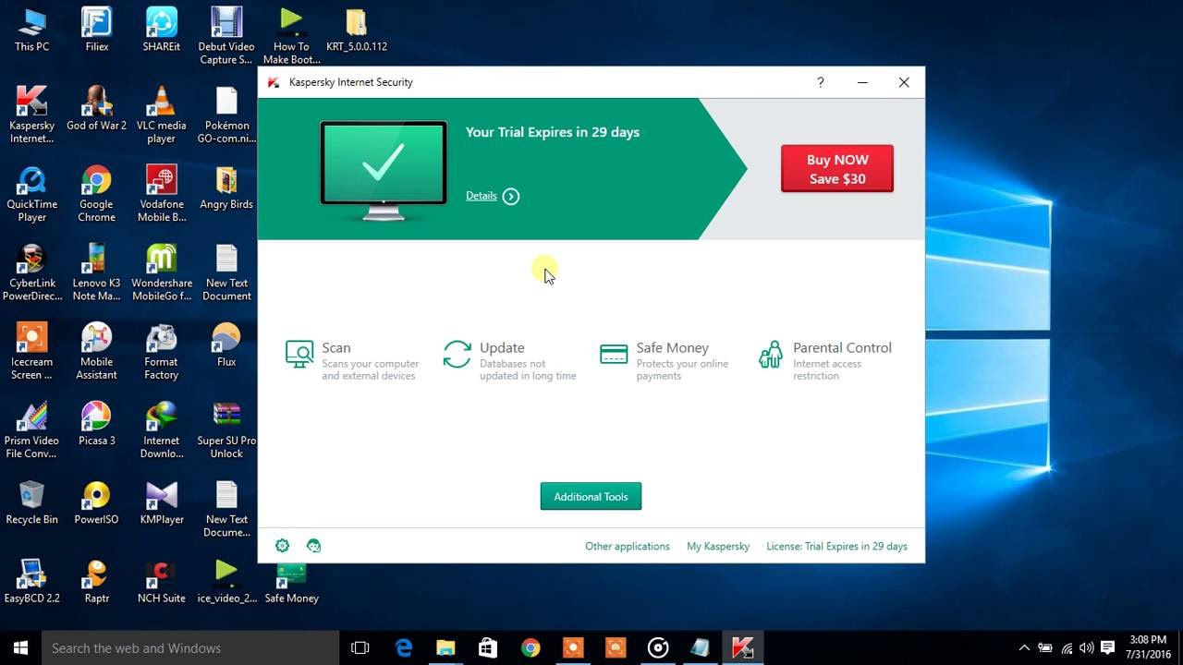Select God of War 2 desktop icon
1183x665 pixels.
pyautogui.click(x=96, y=109)
